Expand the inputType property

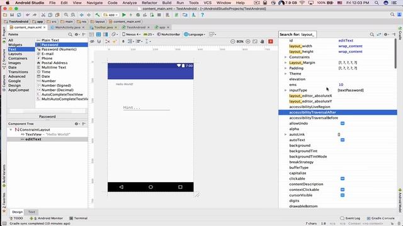(285, 90)
